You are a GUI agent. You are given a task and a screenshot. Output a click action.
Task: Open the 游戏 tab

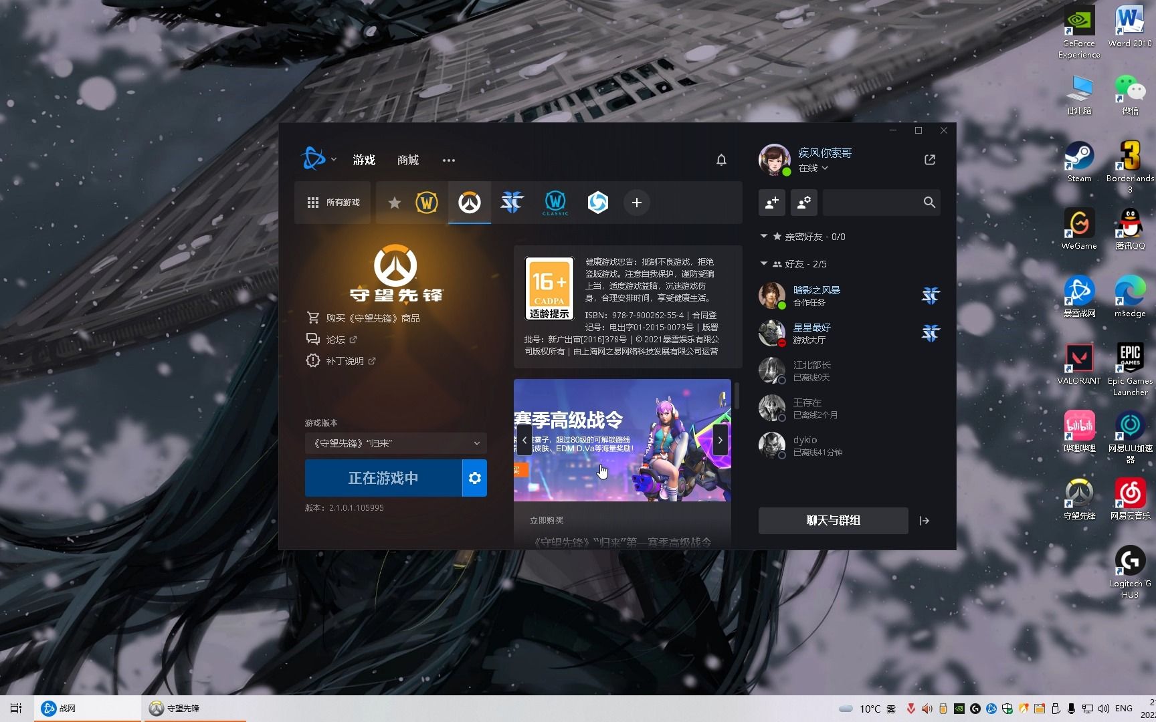(364, 160)
